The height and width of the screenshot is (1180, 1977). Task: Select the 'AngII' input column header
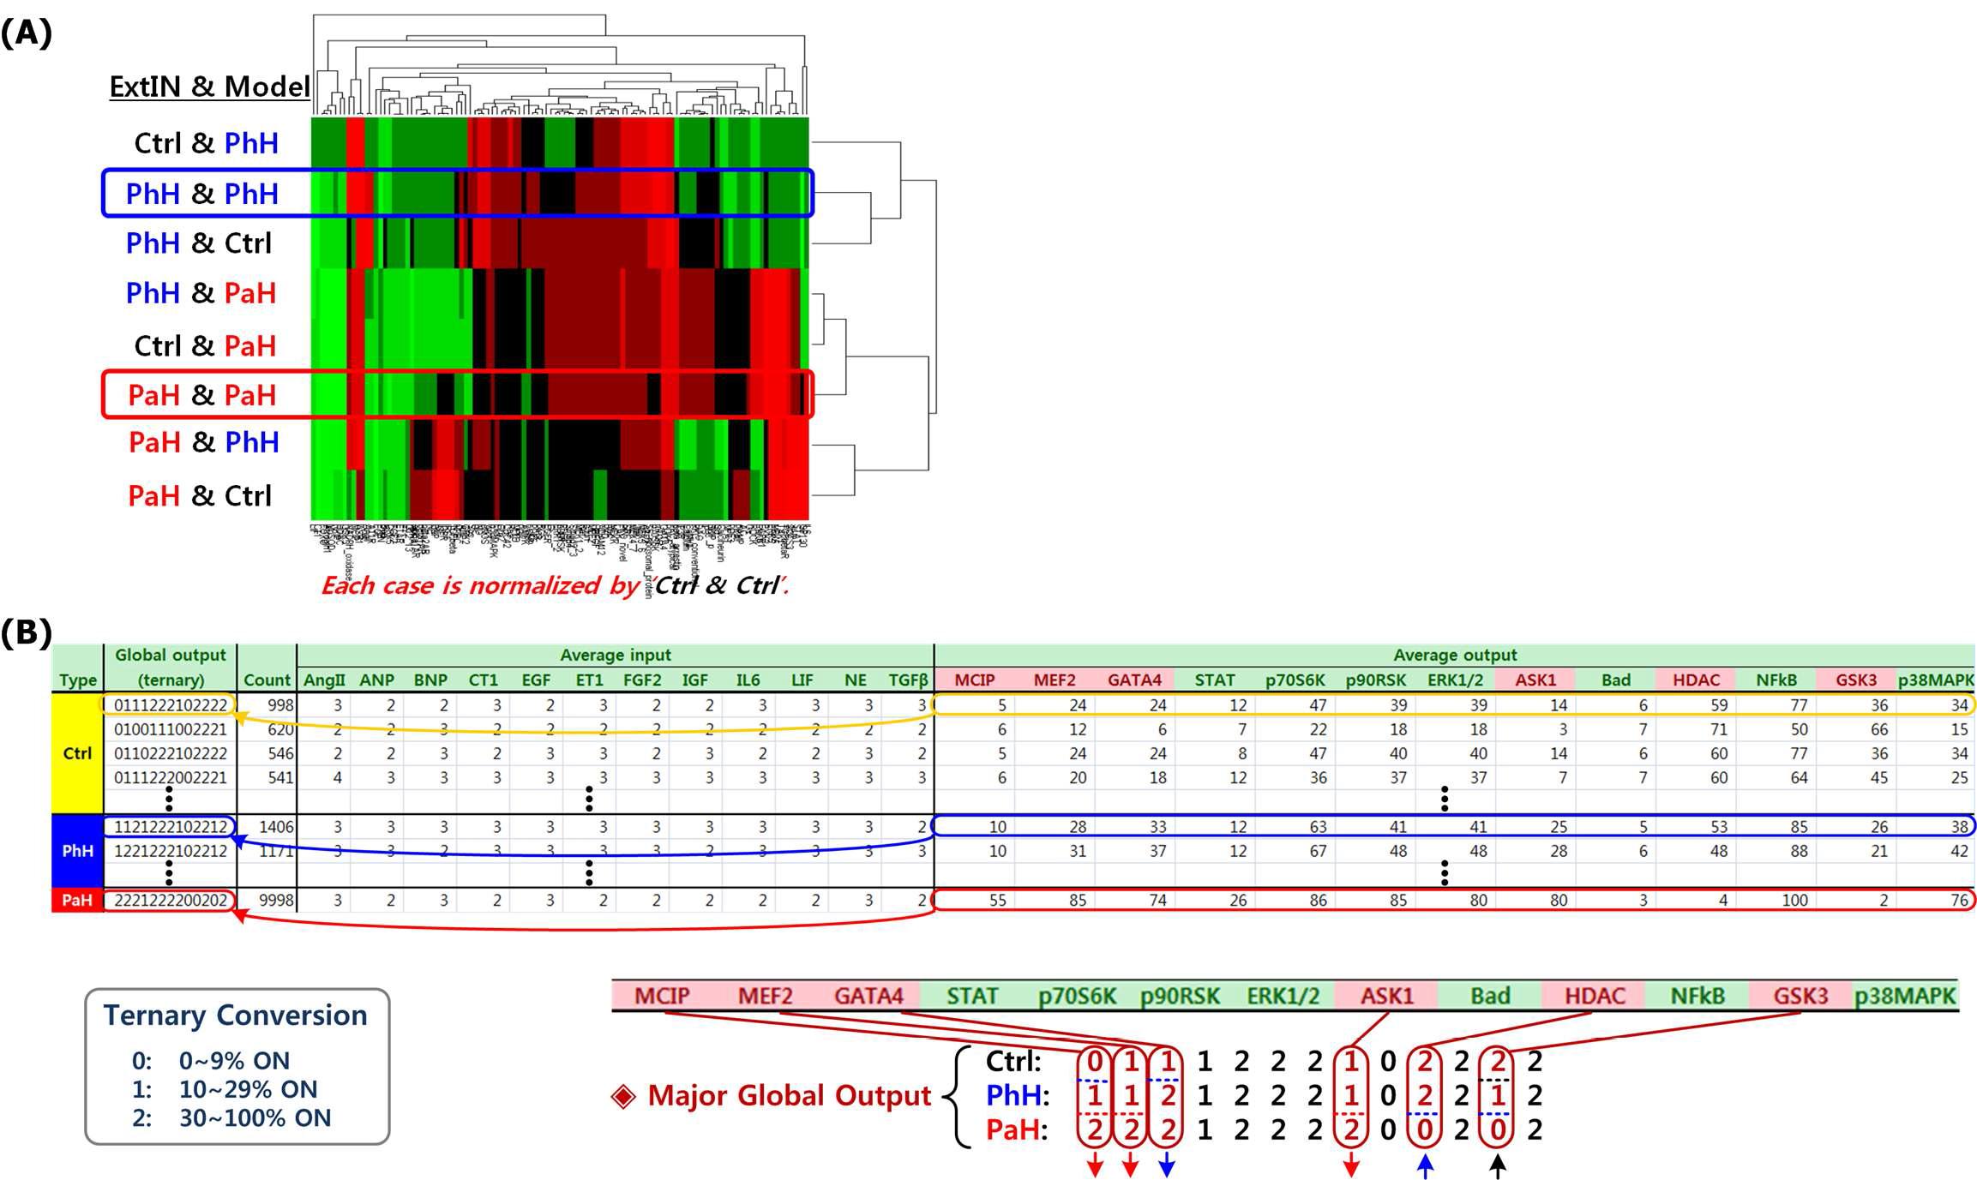coord(324,680)
